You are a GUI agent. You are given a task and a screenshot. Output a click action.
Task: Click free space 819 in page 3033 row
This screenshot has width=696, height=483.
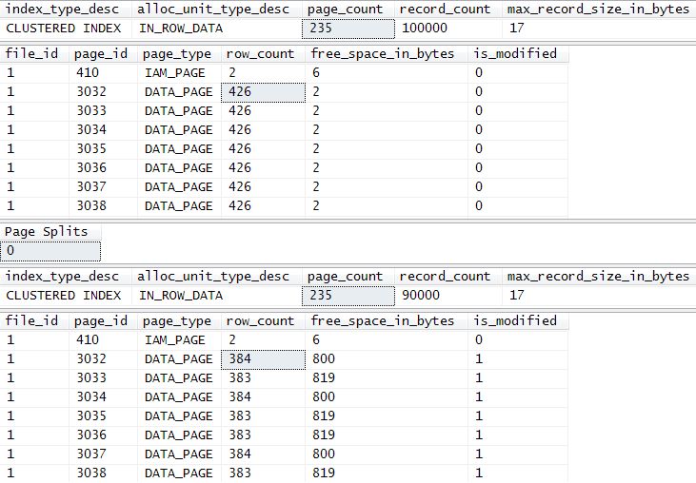(x=387, y=378)
